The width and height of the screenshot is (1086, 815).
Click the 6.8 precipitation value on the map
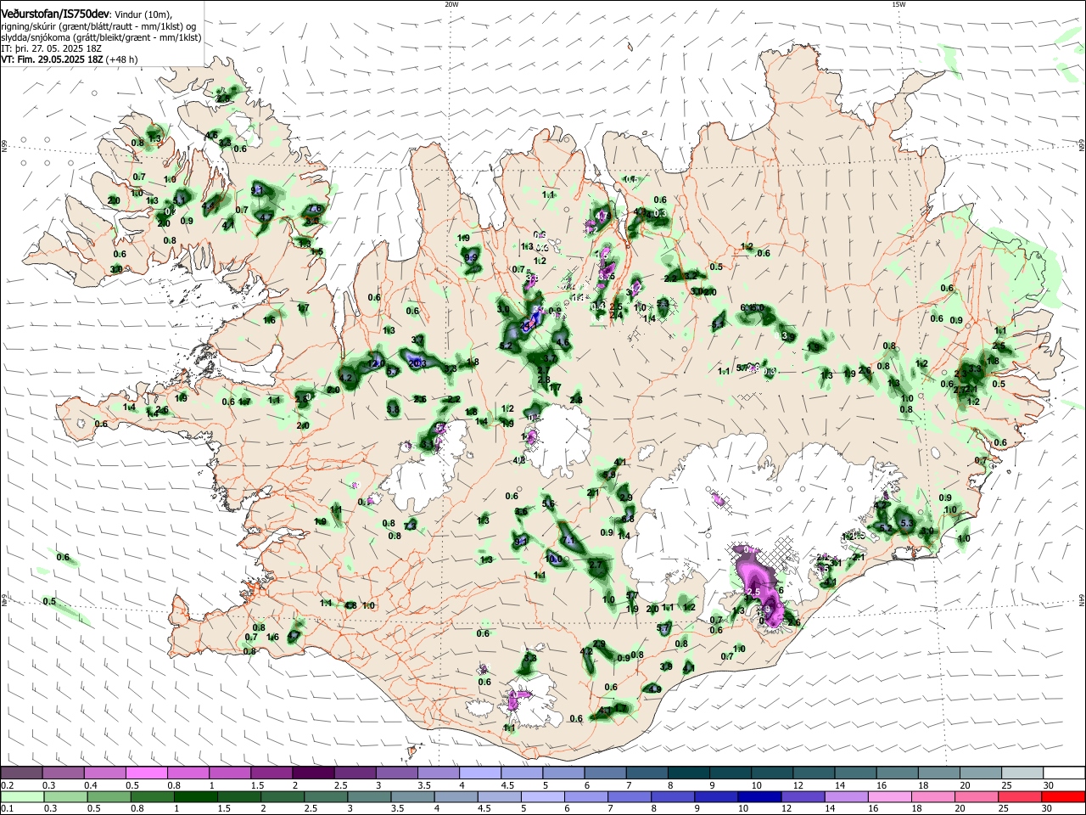[x=628, y=519]
